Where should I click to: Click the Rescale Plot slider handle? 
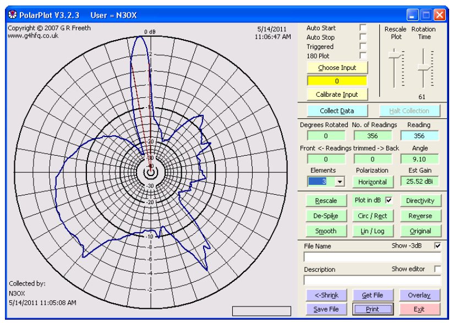tap(394, 54)
